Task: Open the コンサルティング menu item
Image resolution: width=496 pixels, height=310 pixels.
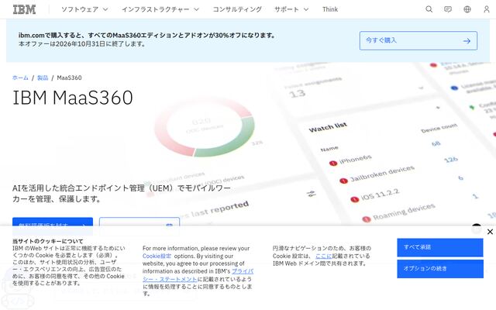Action: click(x=237, y=9)
